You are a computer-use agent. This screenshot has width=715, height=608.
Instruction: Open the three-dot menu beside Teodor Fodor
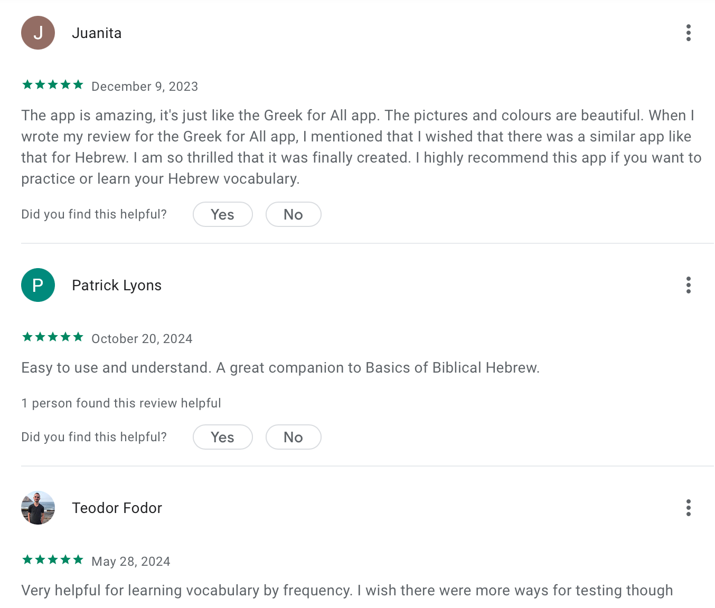pos(688,508)
